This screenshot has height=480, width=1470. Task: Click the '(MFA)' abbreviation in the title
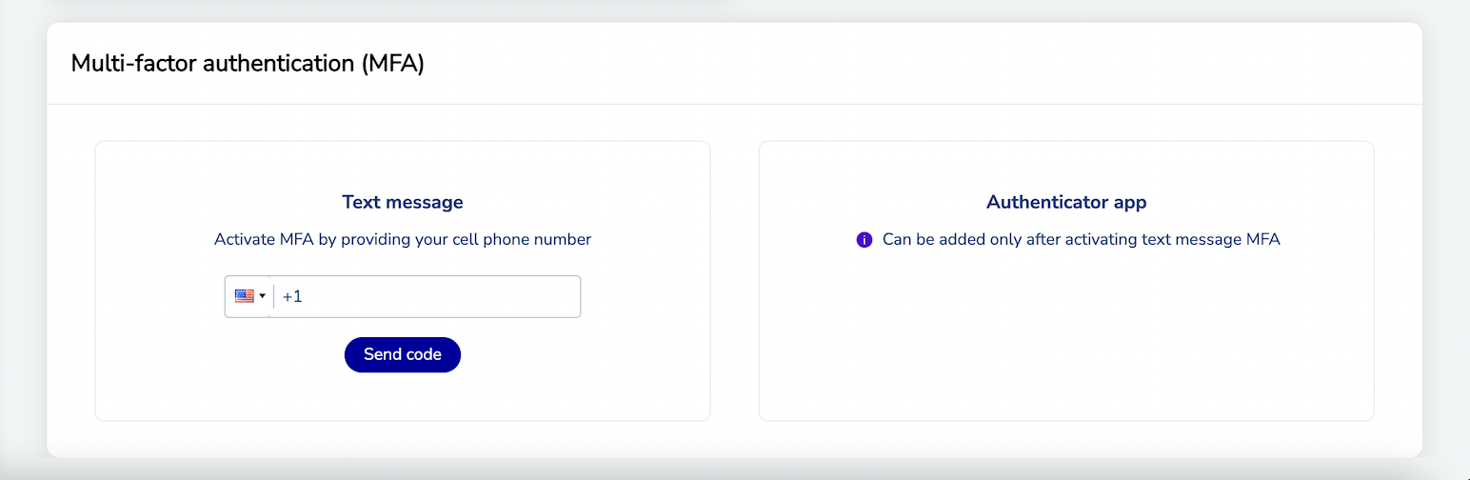[x=393, y=64]
